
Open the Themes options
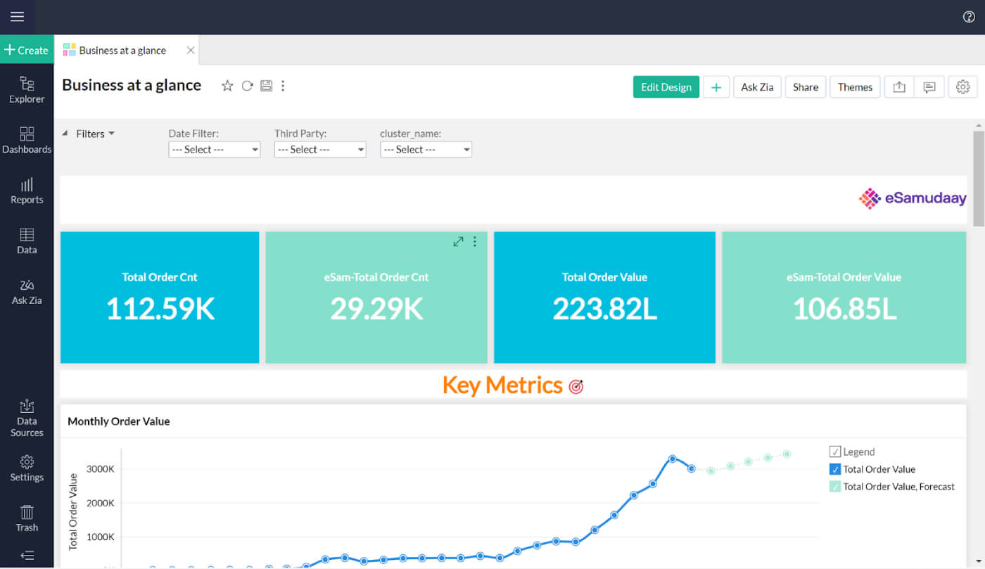(x=854, y=87)
